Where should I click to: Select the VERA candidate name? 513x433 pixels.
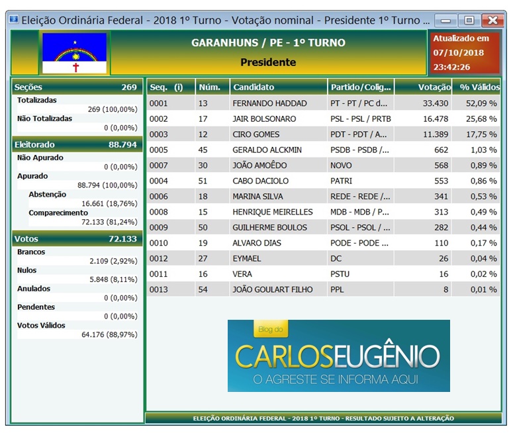point(242,274)
